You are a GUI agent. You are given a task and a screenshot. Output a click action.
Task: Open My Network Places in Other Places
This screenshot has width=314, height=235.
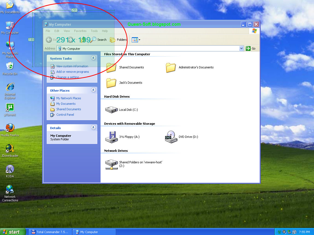click(x=66, y=98)
